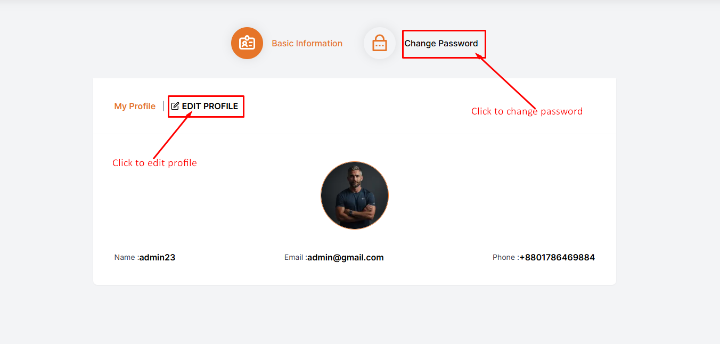Click the "Email :" field label
Viewport: 720px width, 344px height.
click(296, 258)
